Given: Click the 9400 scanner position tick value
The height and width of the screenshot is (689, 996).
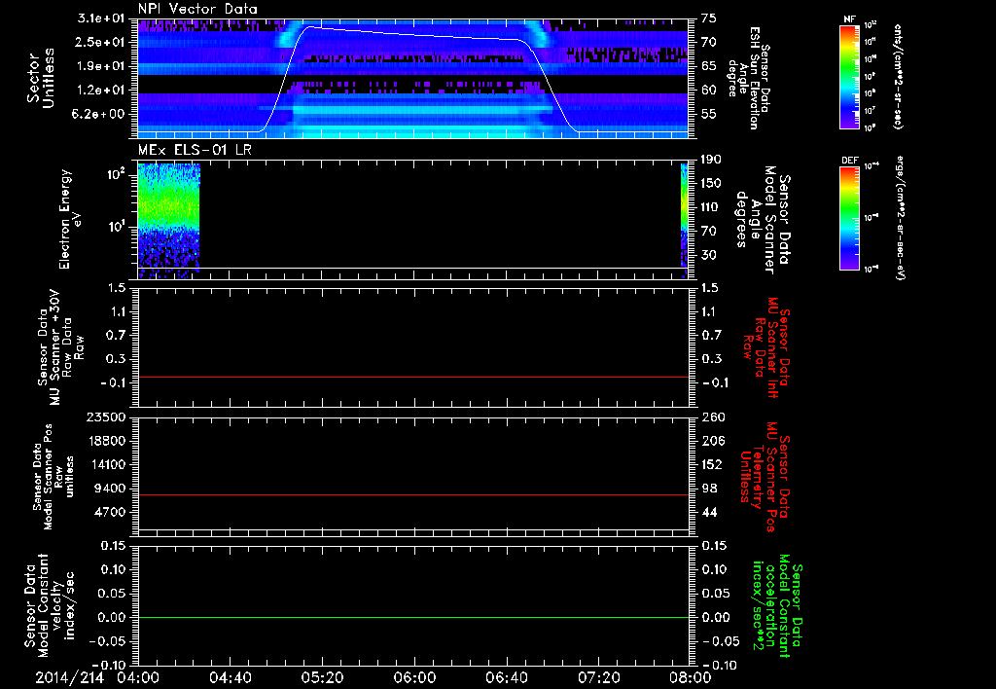Looking at the screenshot, I should coord(111,489).
